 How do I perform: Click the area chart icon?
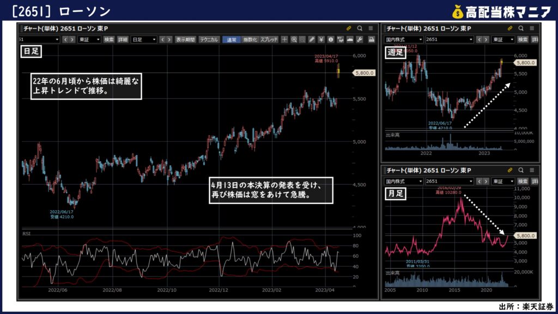coord(350,39)
